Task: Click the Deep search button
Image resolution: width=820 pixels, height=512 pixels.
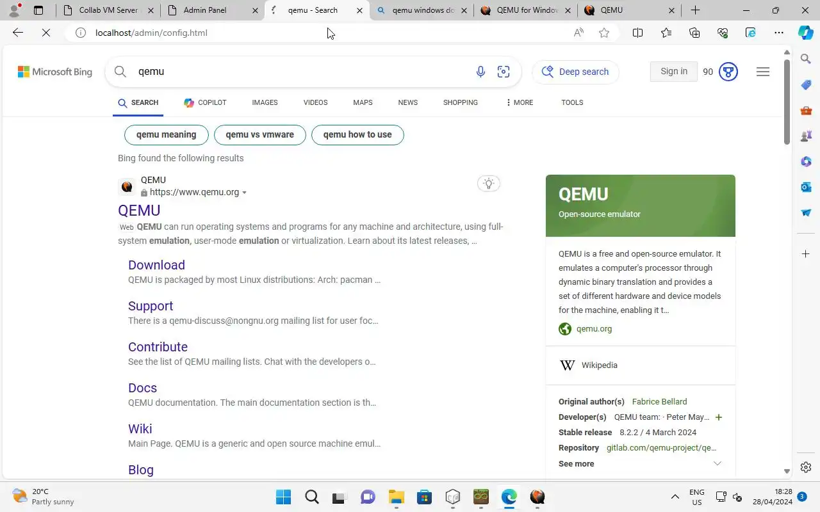Action: pos(575,72)
